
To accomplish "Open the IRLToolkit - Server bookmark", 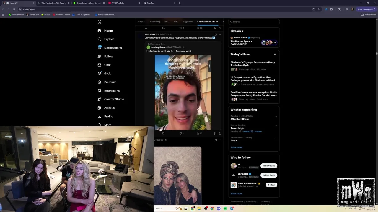I will [x=61, y=15].
